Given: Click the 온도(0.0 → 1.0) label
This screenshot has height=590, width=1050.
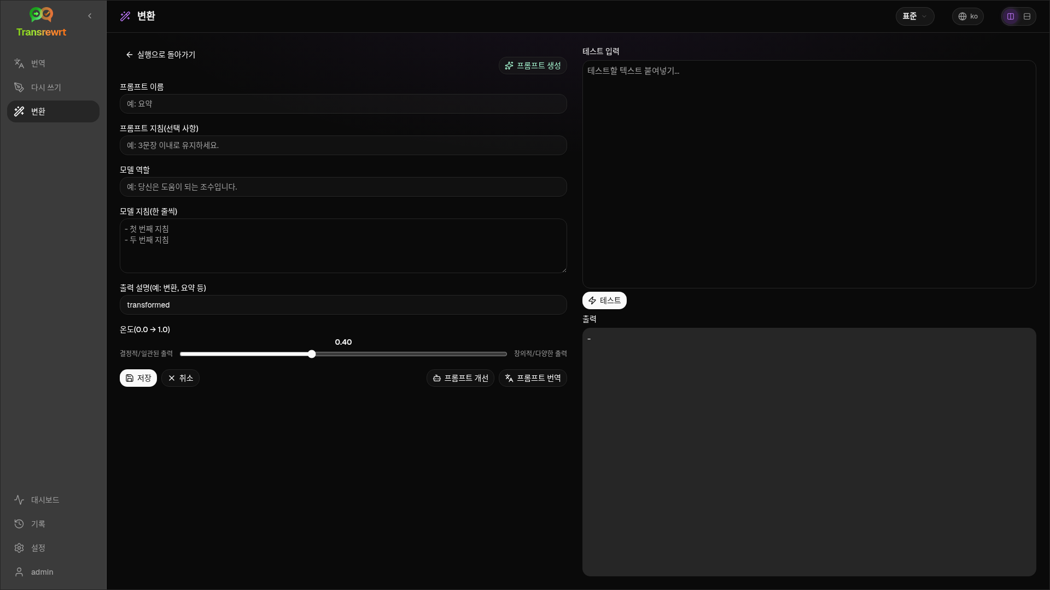Looking at the screenshot, I should click(145, 329).
